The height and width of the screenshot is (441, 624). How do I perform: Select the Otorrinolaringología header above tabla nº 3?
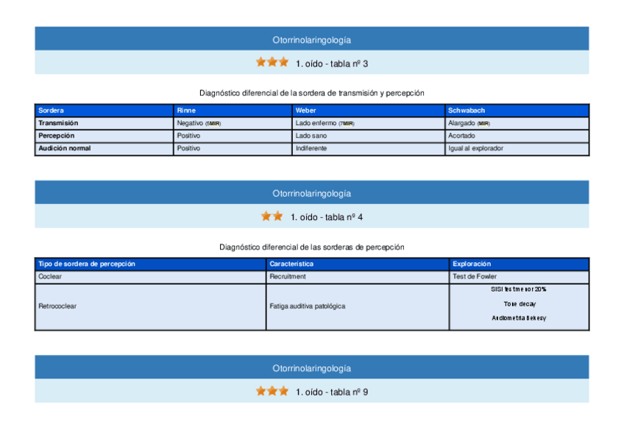[311, 40]
